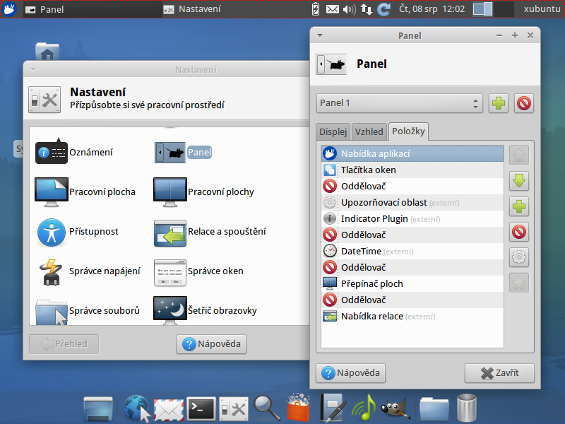Click the Zavřít button
The height and width of the screenshot is (424, 565).
tap(499, 373)
